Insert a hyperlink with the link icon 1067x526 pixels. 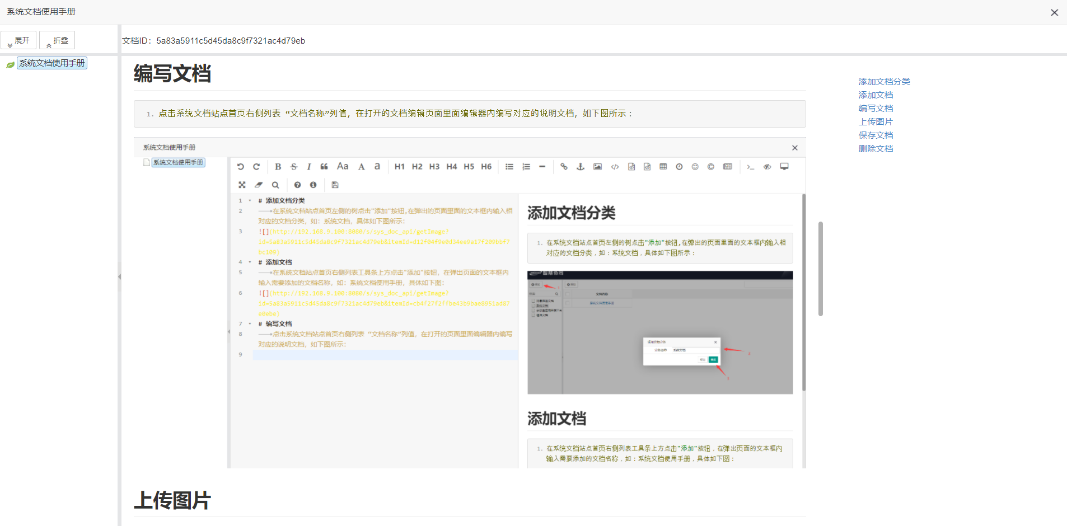click(x=564, y=167)
